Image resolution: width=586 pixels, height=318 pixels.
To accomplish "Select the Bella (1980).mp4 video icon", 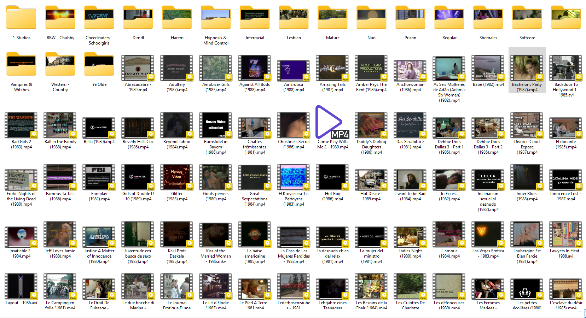I will 99,128.
